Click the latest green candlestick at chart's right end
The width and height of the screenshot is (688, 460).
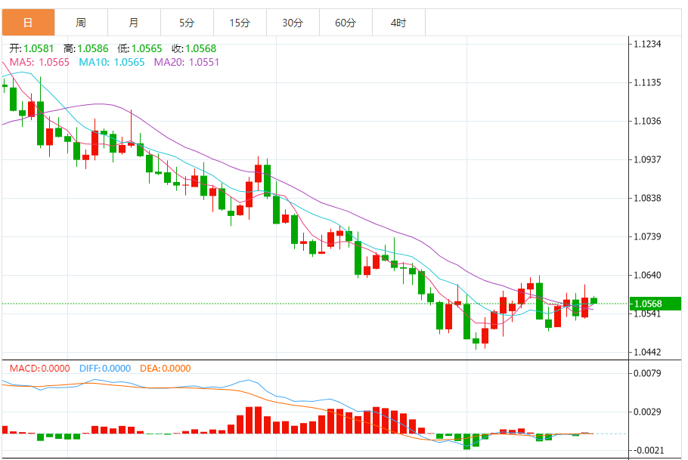point(593,301)
